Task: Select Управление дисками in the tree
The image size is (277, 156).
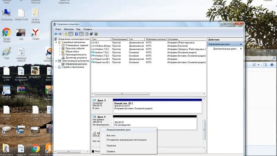Action: 76,64
